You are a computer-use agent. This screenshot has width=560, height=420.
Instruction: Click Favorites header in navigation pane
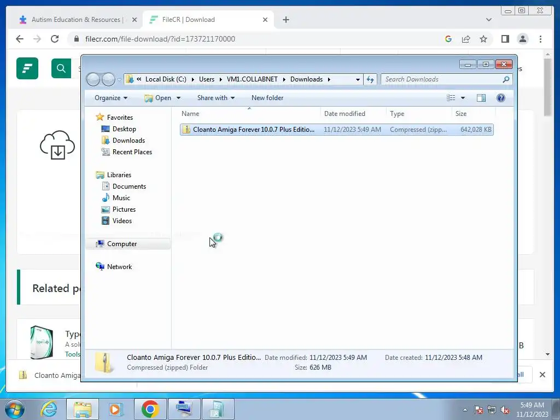[x=120, y=117]
